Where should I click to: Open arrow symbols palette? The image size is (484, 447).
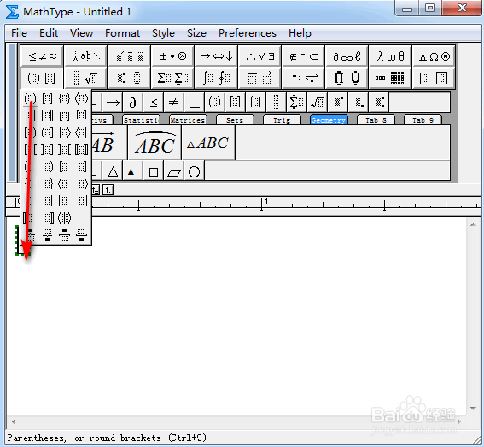[216, 56]
